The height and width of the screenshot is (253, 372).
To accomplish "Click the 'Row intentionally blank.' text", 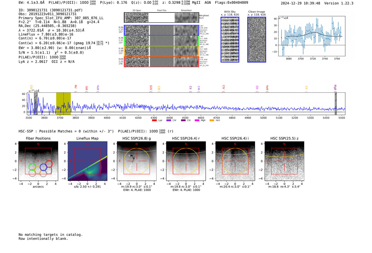I will click(x=43, y=239).
